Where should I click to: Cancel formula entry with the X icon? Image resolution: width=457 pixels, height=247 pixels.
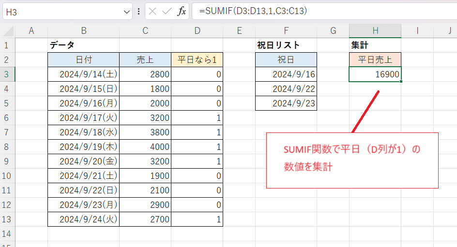(x=152, y=11)
